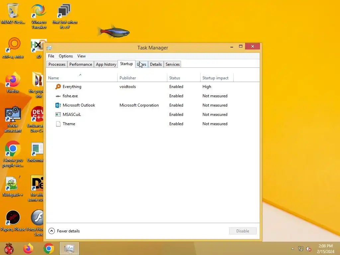
Task: Click Enabled status of fishe.exe row
Action: pyautogui.click(x=176, y=96)
